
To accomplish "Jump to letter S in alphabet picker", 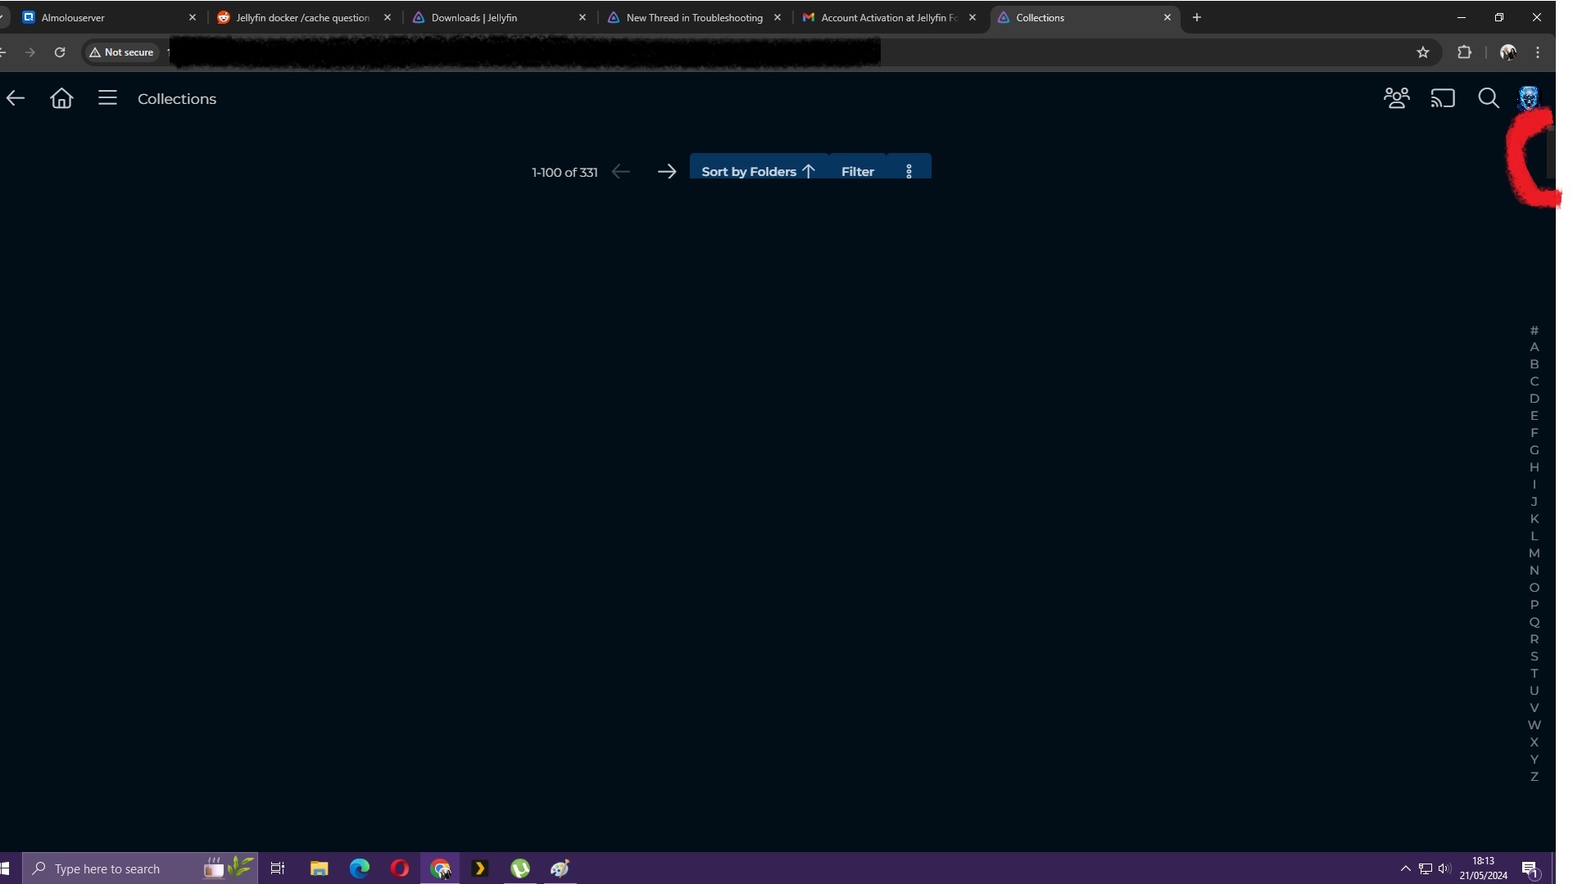I will click(x=1534, y=656).
